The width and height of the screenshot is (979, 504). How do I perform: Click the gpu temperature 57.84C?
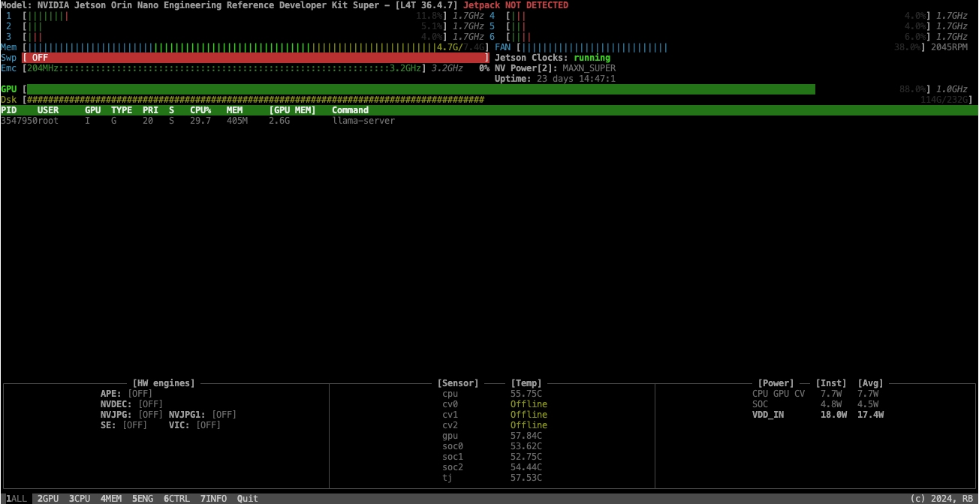point(526,436)
